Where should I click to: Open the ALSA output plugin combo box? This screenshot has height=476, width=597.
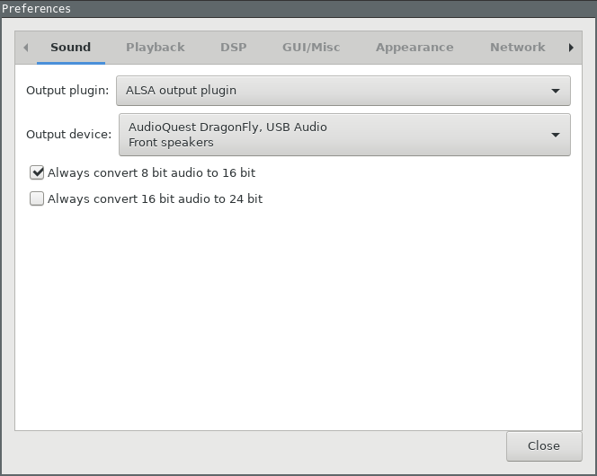click(x=343, y=91)
